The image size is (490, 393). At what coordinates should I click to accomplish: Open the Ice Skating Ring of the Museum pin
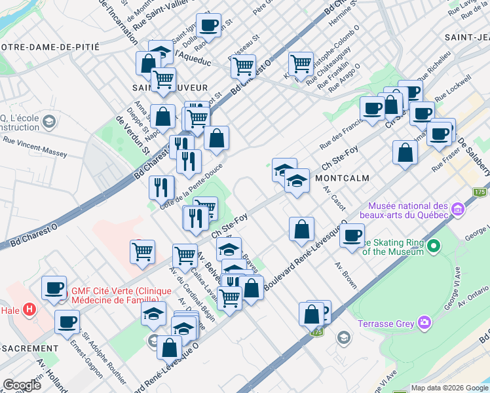(x=434, y=246)
